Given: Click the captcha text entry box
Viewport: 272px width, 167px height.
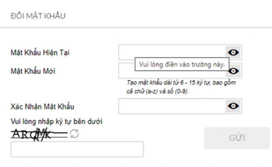Looking at the screenshot, I should pyautogui.click(x=77, y=149).
